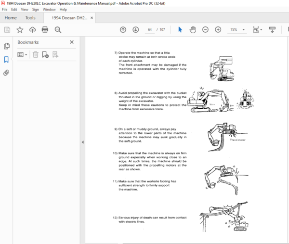
Task: Click the read mode keyboard icon
Action: (x=272, y=30)
